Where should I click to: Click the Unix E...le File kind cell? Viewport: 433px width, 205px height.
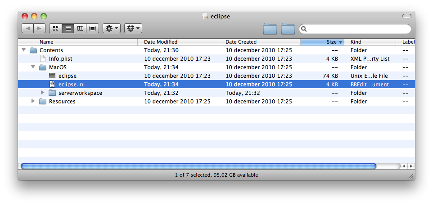(369, 76)
